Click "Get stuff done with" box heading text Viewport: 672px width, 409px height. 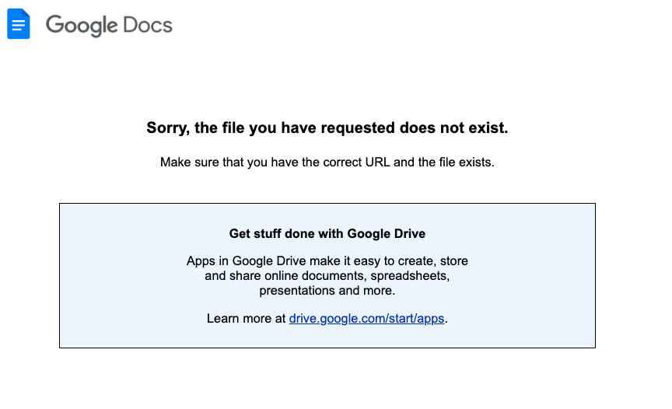click(x=286, y=233)
